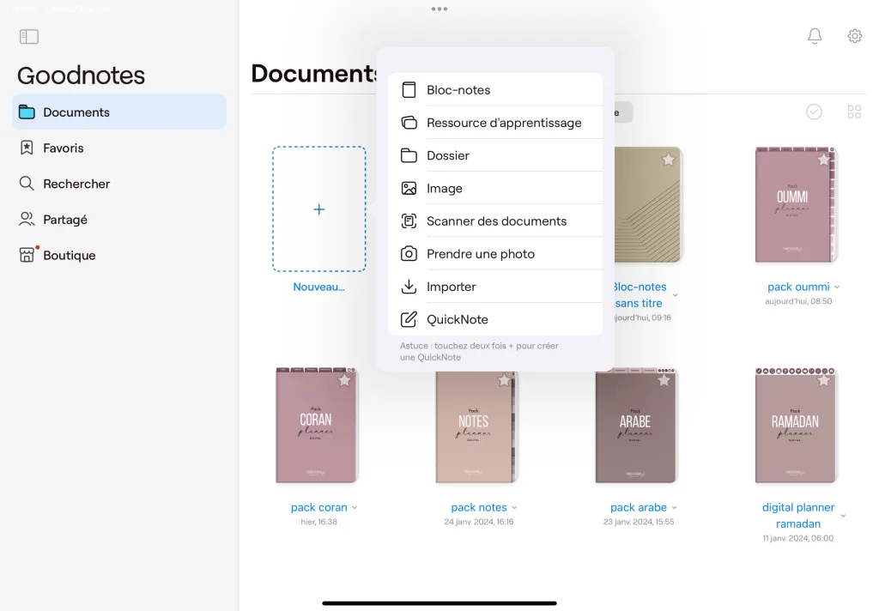Screen dimensions: 879x611
Task: Choose Importer menu entry
Action: tap(495, 287)
